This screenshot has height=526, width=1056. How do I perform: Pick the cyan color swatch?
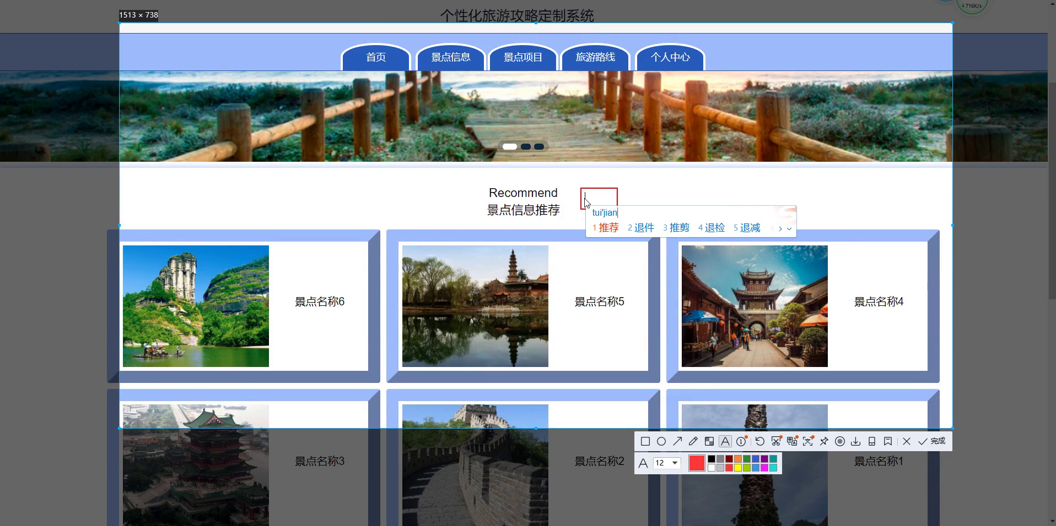773,468
